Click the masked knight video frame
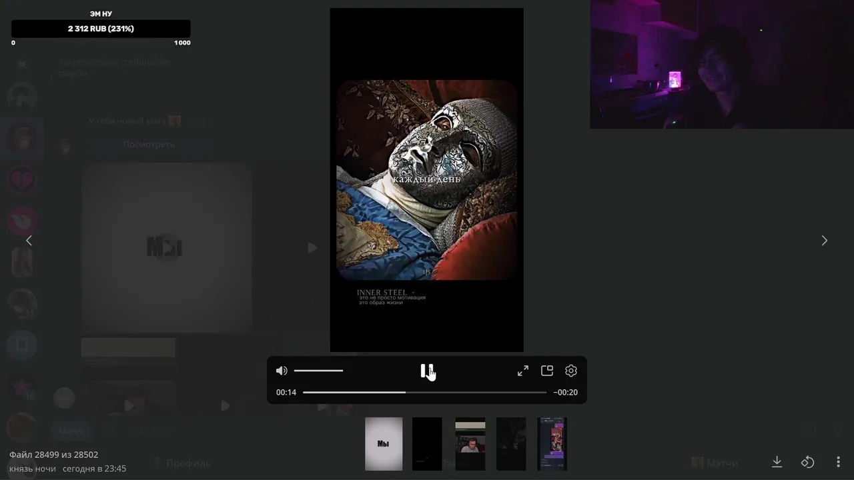This screenshot has width=854, height=480. point(427,180)
